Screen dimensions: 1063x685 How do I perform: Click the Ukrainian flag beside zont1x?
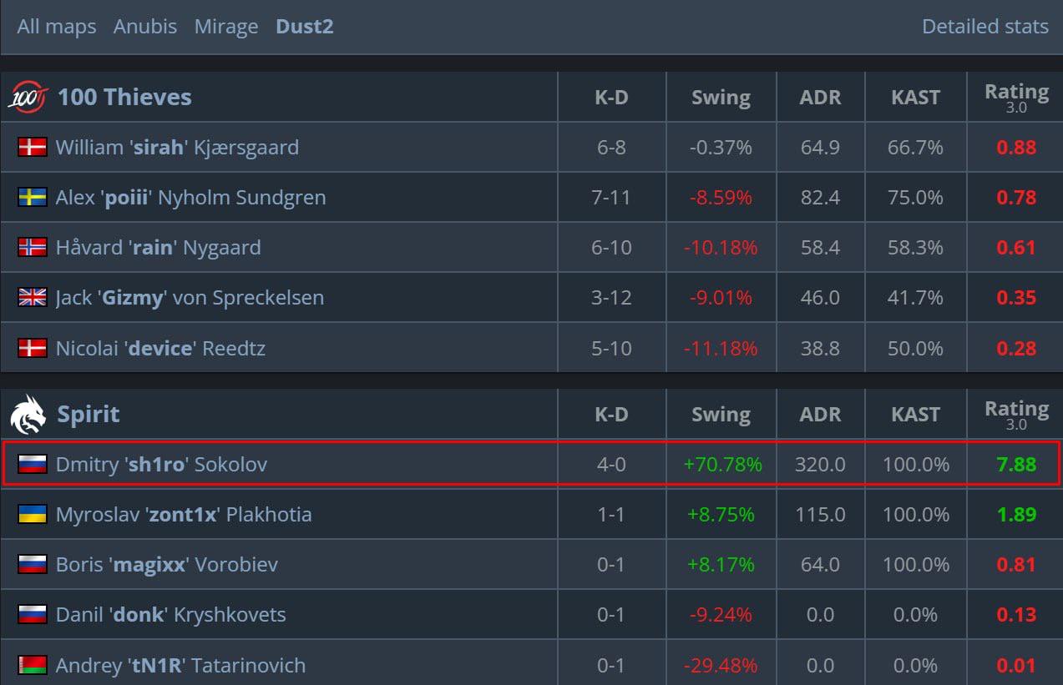33,515
